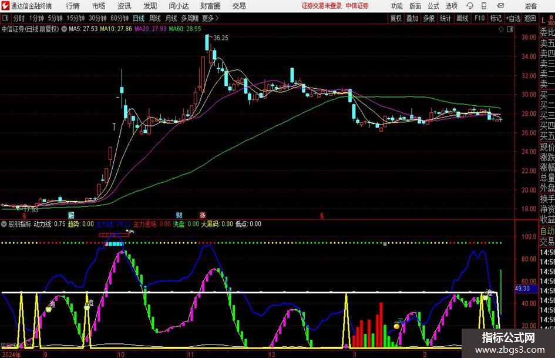Viewport: 555px width, 358px height.
Task: Toggle the side panel icon at chart top right
Action: tap(510, 29)
